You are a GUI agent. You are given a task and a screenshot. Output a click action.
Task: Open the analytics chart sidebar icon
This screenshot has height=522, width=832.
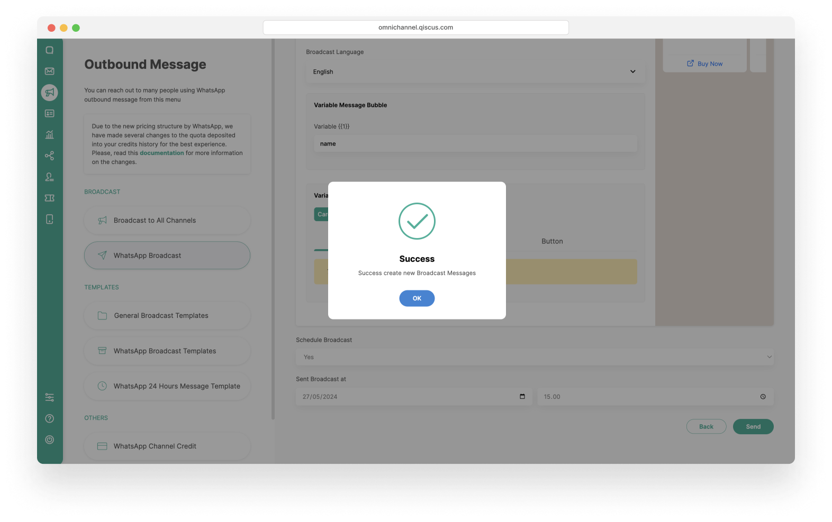tap(50, 135)
